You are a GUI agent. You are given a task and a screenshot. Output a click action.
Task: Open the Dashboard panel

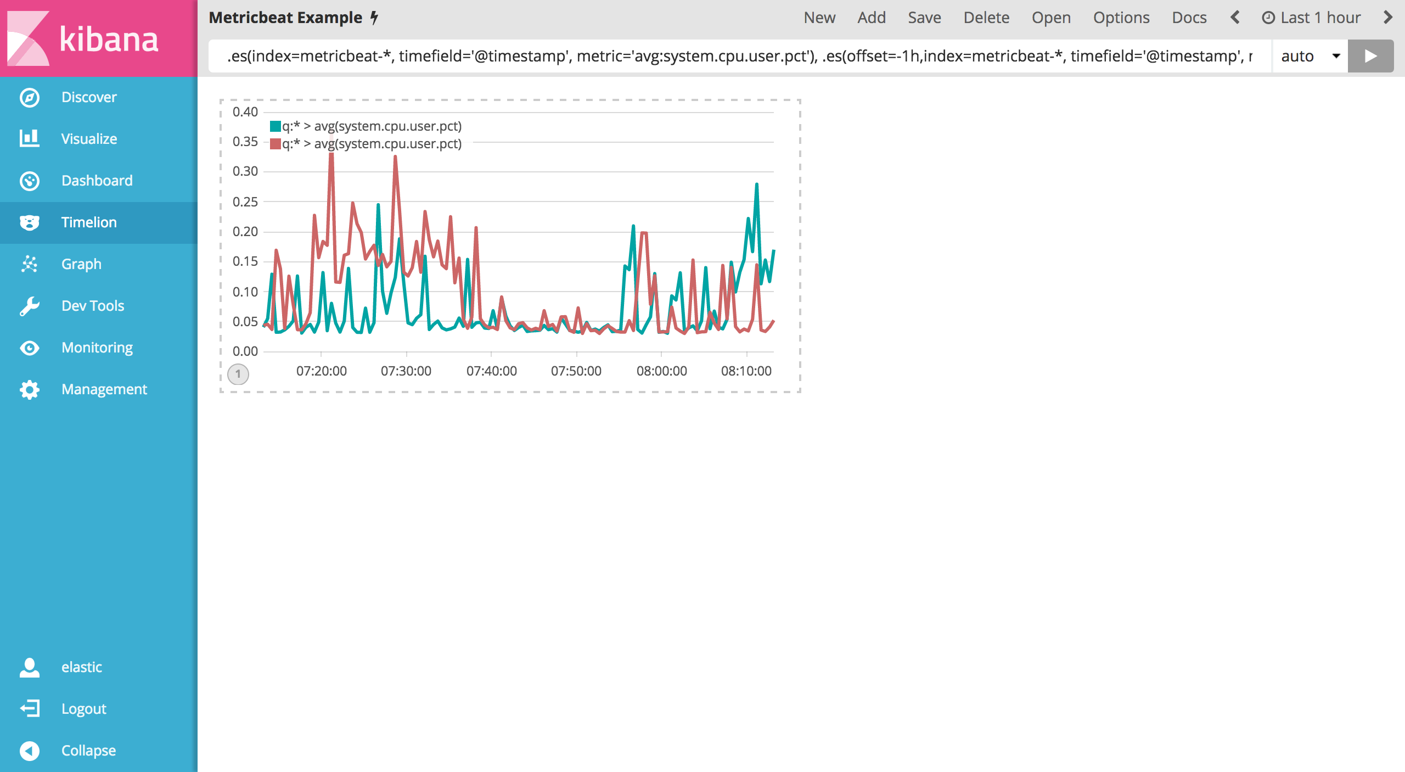pyautogui.click(x=97, y=180)
